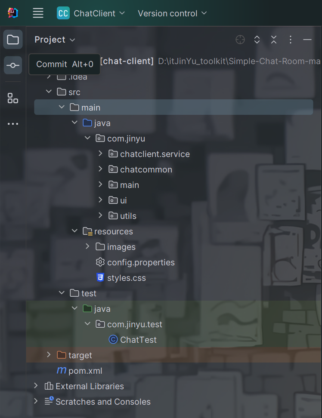Open Project panel options kebab menu
The image size is (322, 418).
point(291,40)
